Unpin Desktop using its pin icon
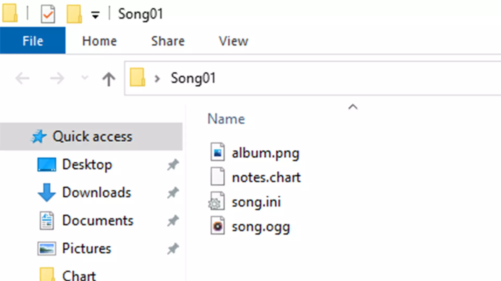Image resolution: width=501 pixels, height=281 pixels. tap(173, 165)
